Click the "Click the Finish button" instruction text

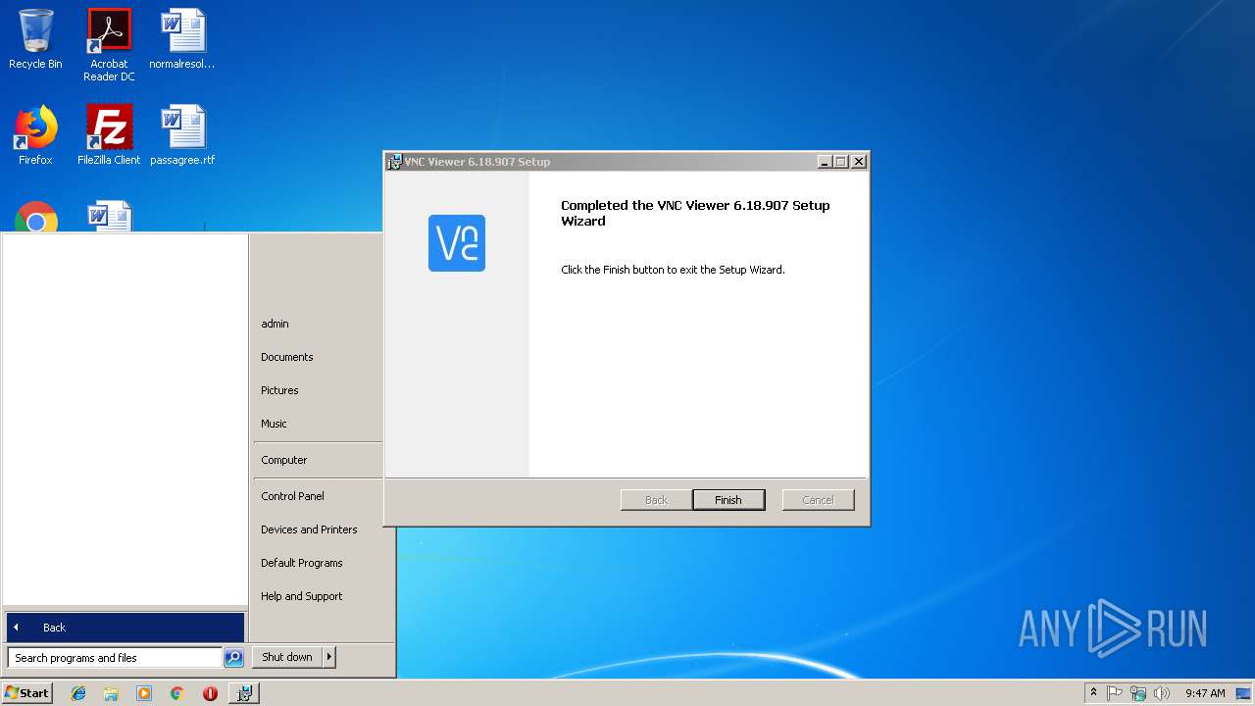click(x=673, y=270)
